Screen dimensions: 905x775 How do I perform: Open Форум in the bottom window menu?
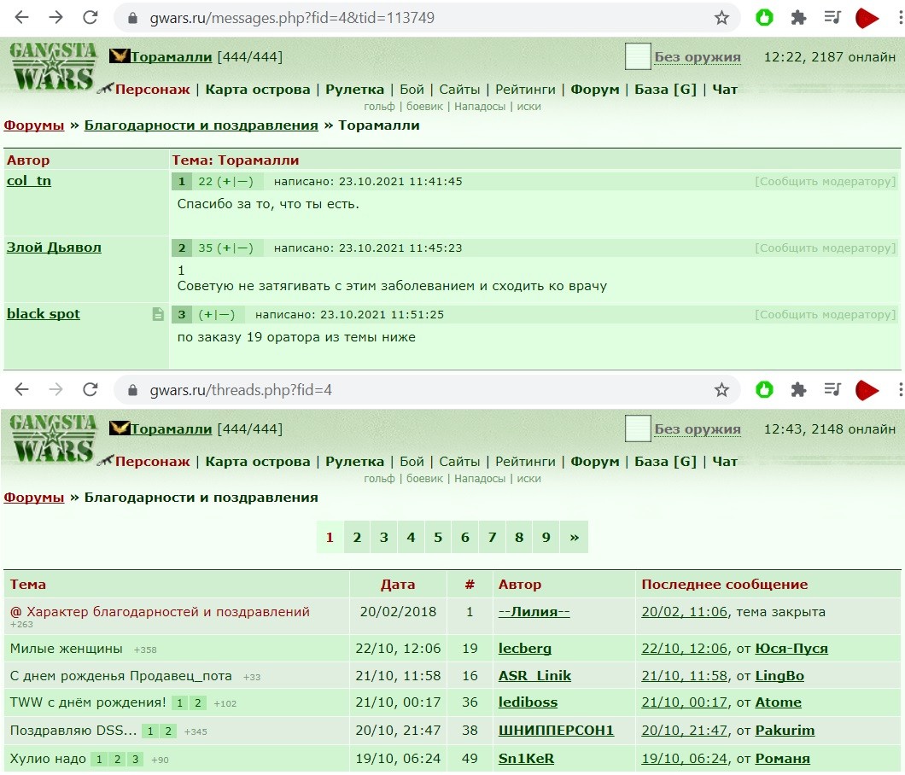594,462
